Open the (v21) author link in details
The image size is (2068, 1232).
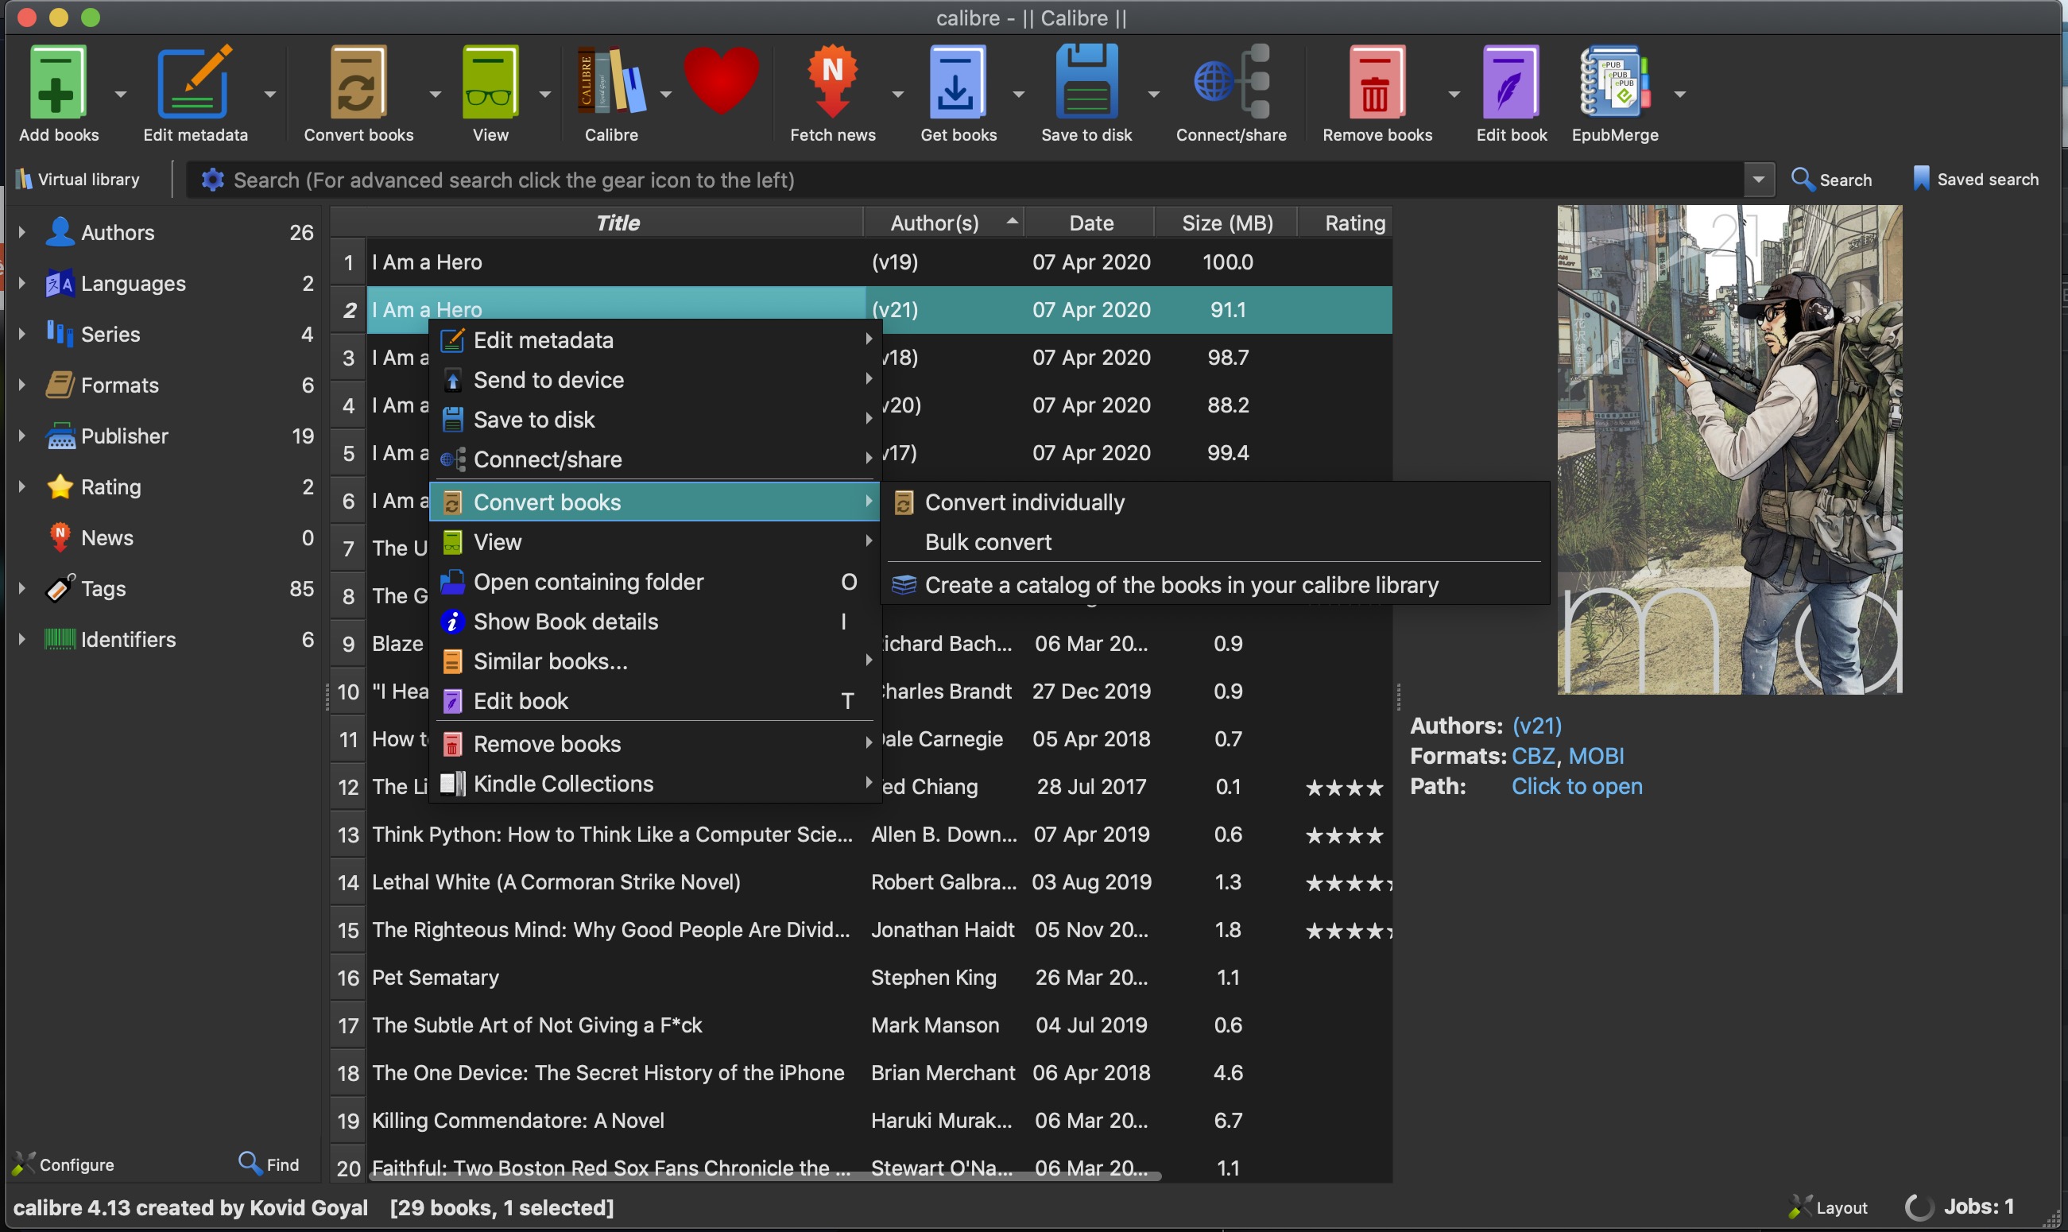(x=1536, y=726)
